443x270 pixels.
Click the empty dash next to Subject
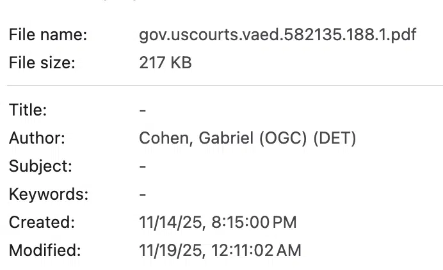[x=143, y=166]
